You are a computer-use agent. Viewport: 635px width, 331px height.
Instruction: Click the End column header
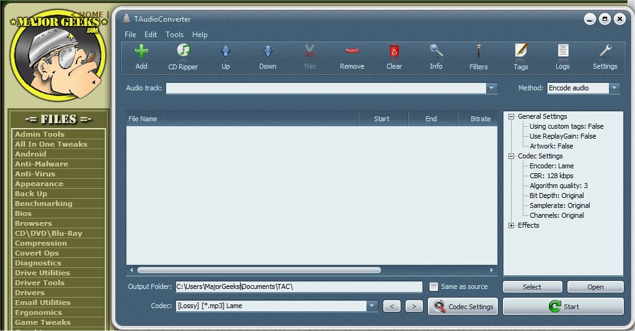coord(432,119)
